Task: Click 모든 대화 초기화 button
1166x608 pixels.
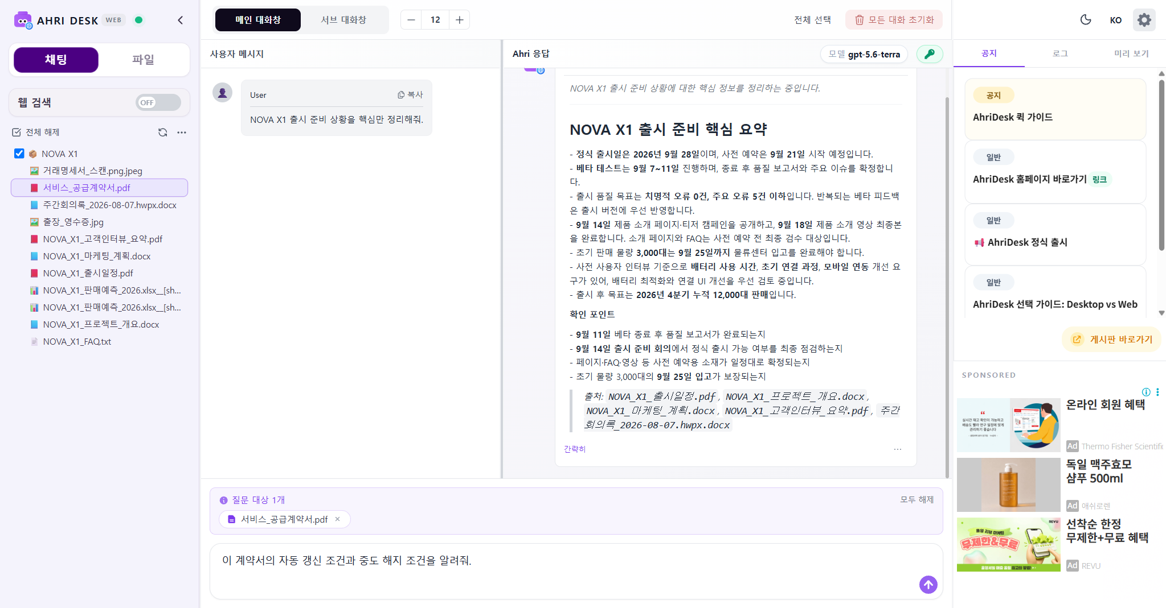Action: click(x=894, y=20)
